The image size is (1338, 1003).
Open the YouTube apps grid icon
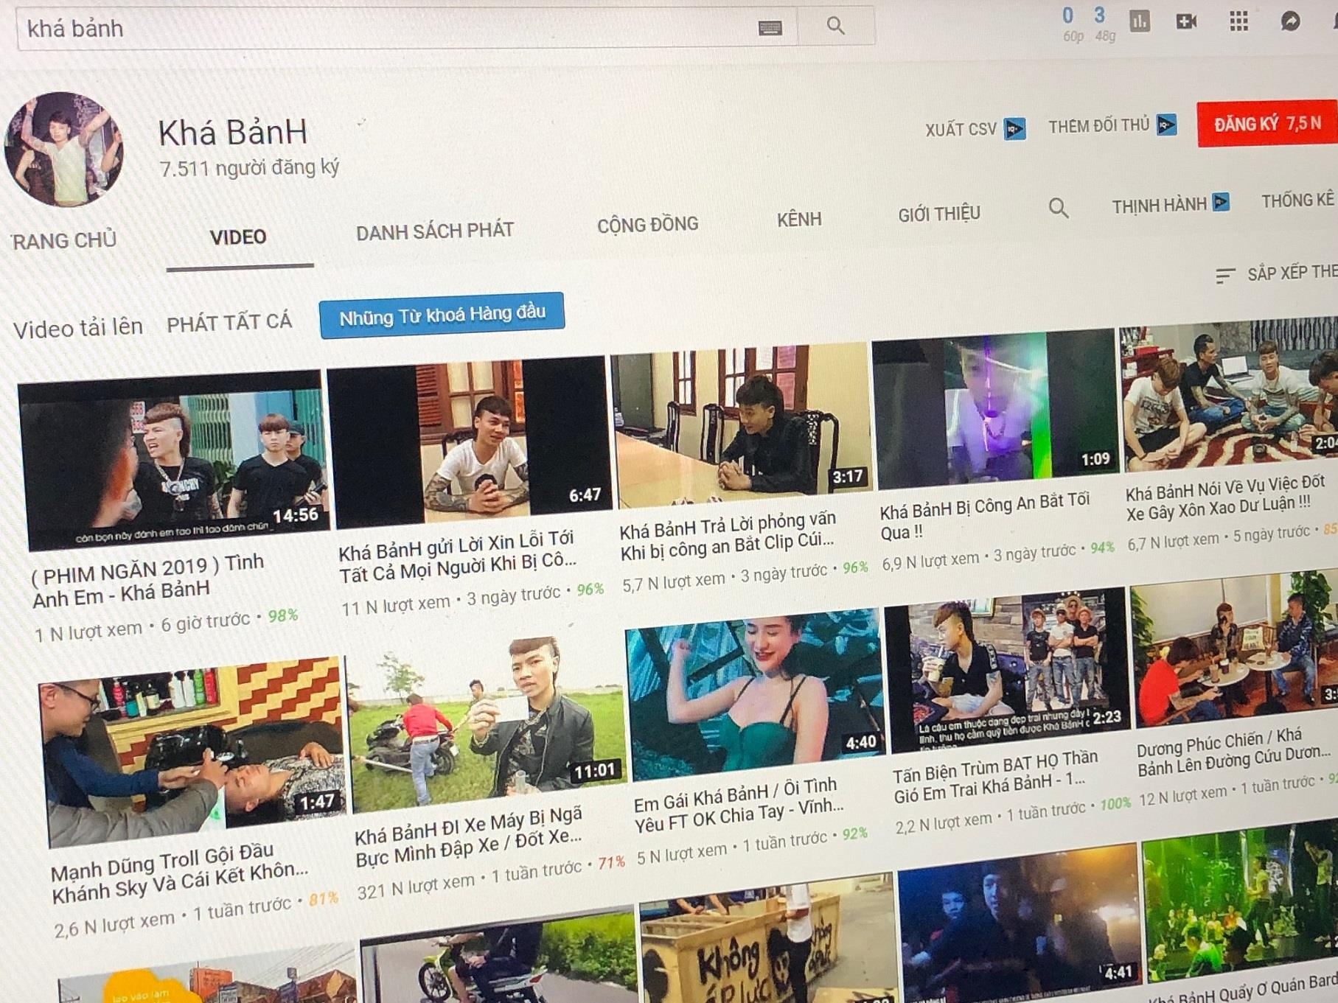tap(1240, 21)
